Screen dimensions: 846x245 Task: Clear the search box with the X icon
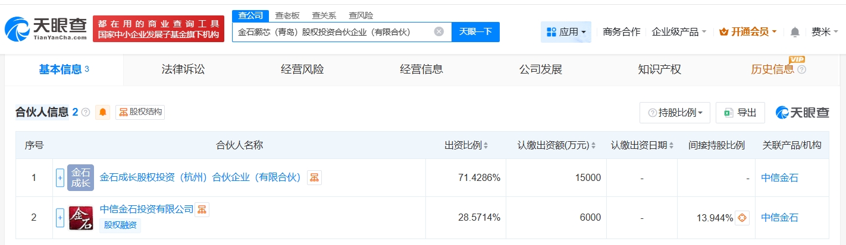438,32
